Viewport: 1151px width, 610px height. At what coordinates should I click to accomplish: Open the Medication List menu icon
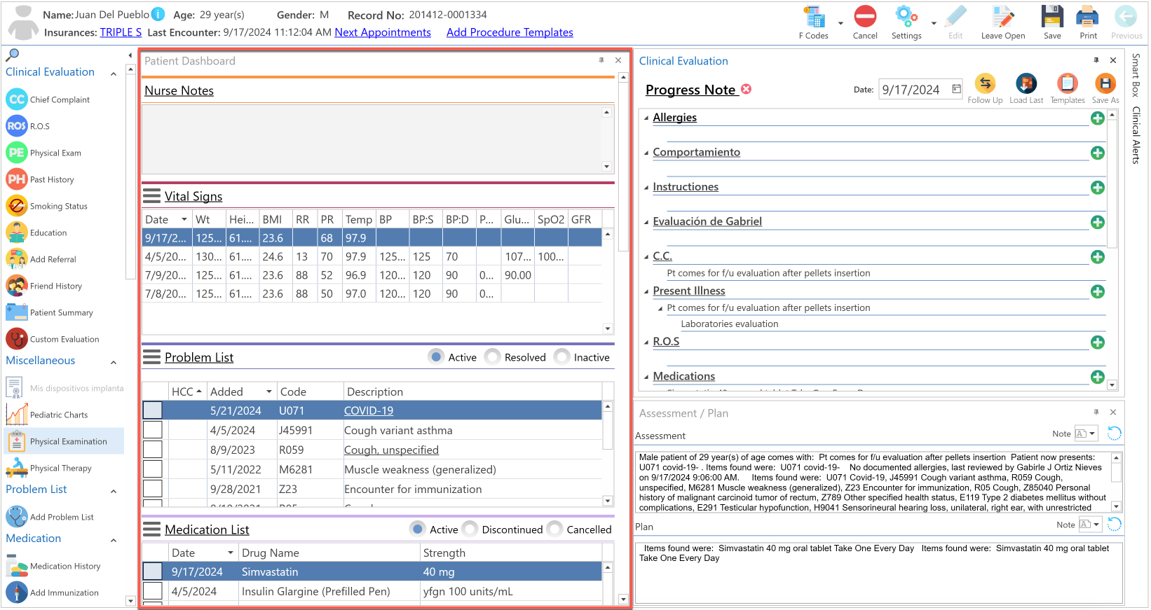(x=151, y=529)
